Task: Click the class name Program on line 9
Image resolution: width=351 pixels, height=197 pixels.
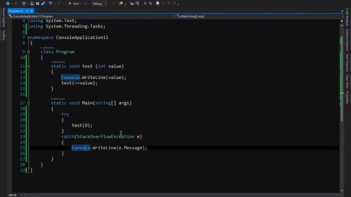Action: [65, 52]
